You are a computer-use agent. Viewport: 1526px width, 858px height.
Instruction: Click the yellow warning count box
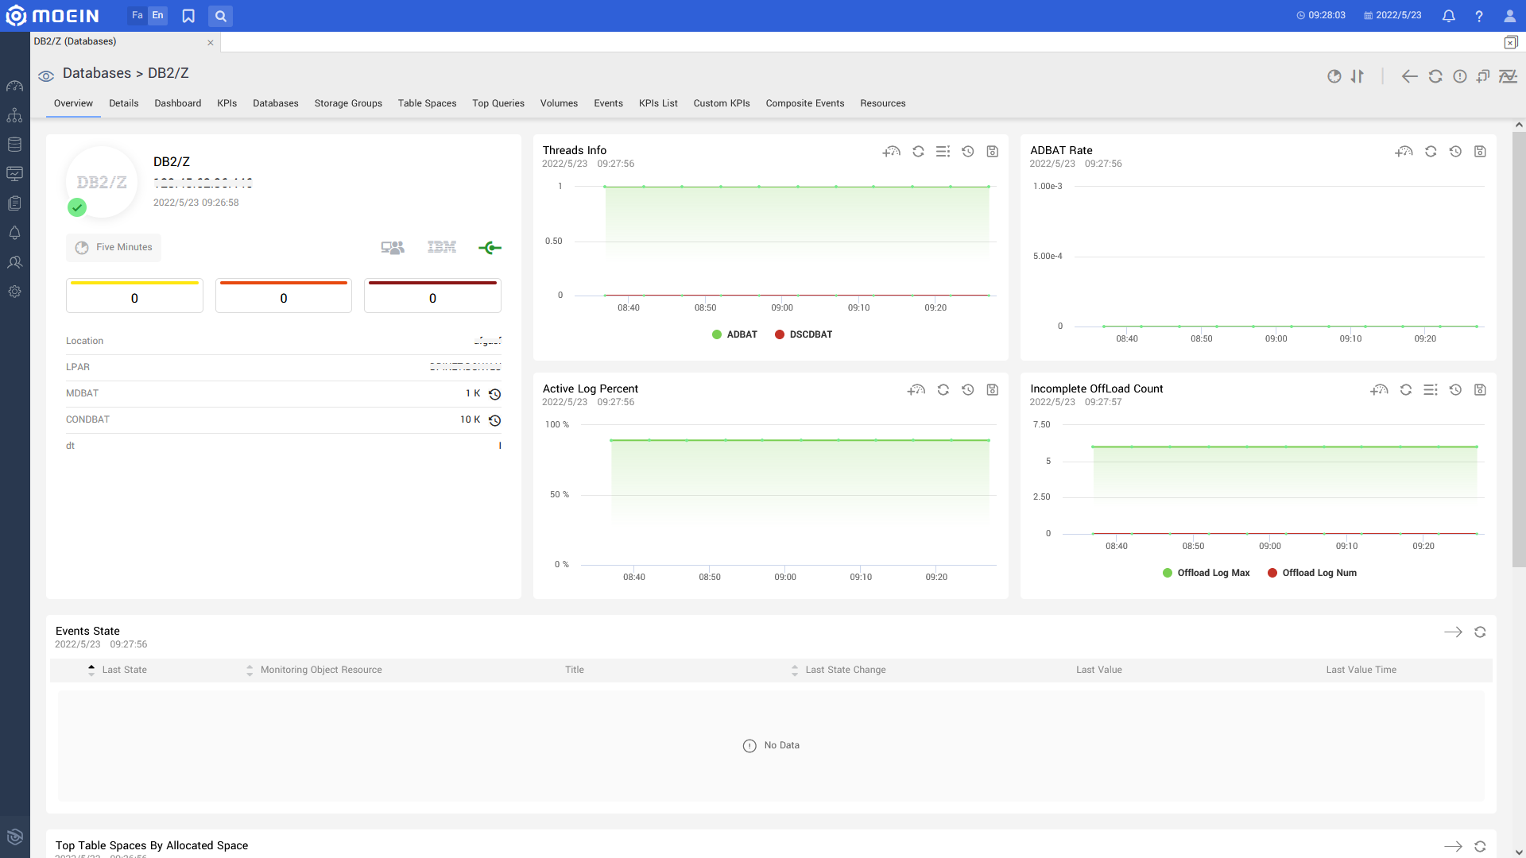pos(134,296)
